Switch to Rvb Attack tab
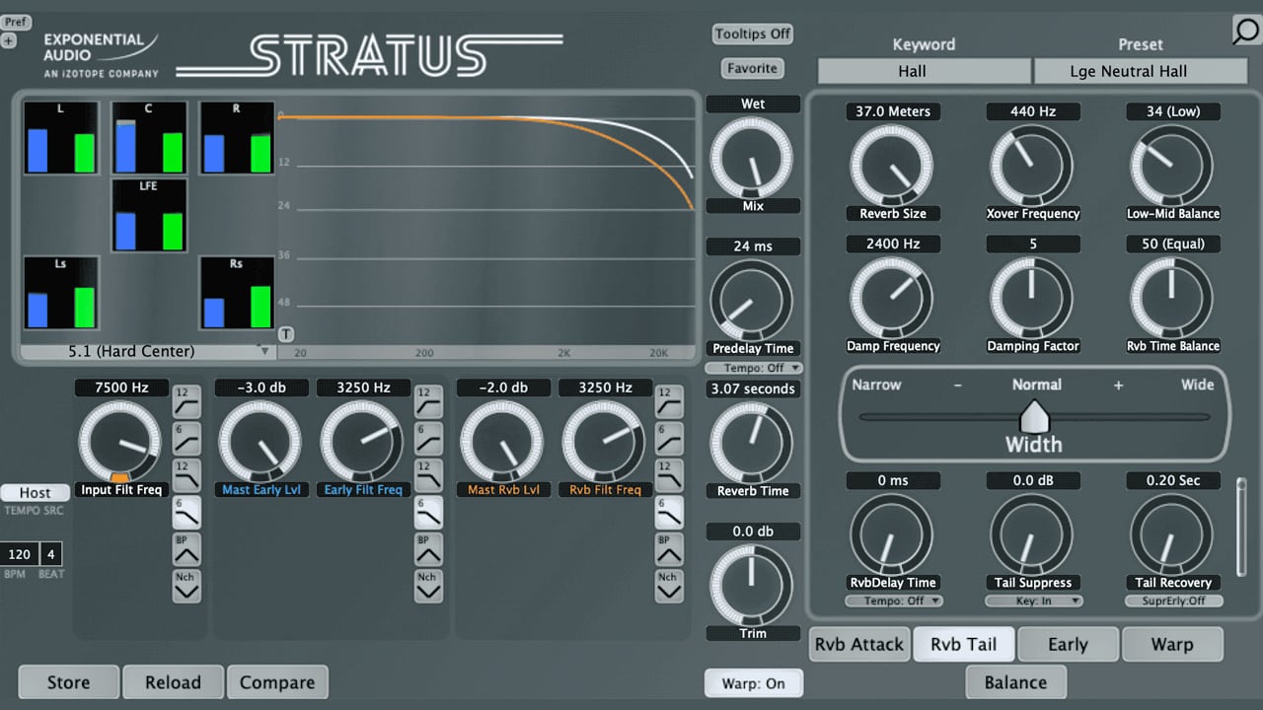Image resolution: width=1263 pixels, height=710 pixels. 858,645
